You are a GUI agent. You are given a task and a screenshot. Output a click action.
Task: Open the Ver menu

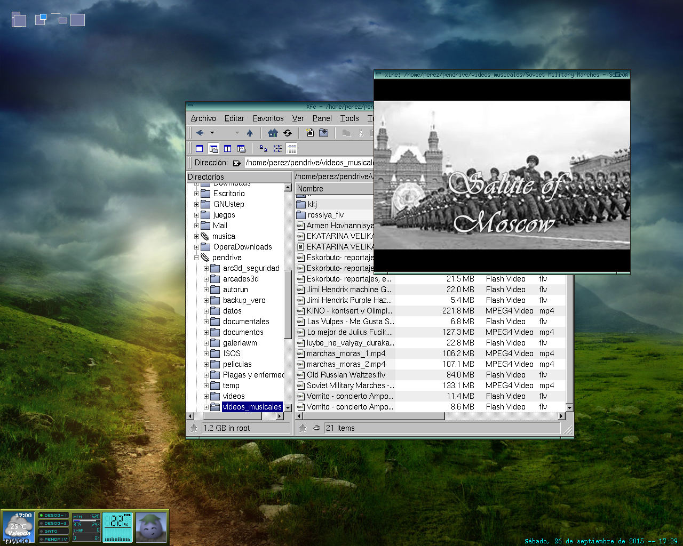(298, 118)
